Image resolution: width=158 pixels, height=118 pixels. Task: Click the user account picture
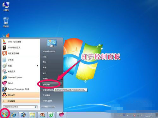point(52,43)
